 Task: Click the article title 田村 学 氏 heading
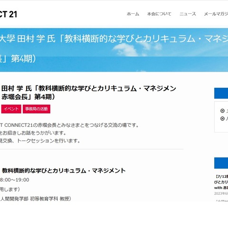pyautogui.click(x=89, y=93)
